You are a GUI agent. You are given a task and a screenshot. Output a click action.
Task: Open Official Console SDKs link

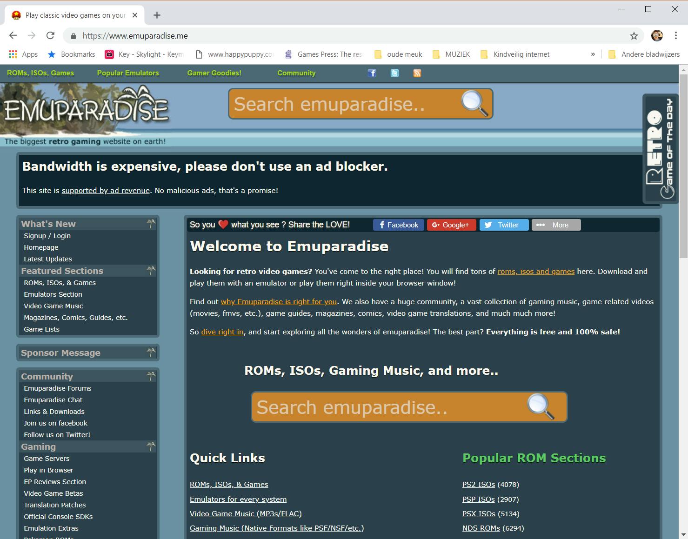[x=58, y=517]
